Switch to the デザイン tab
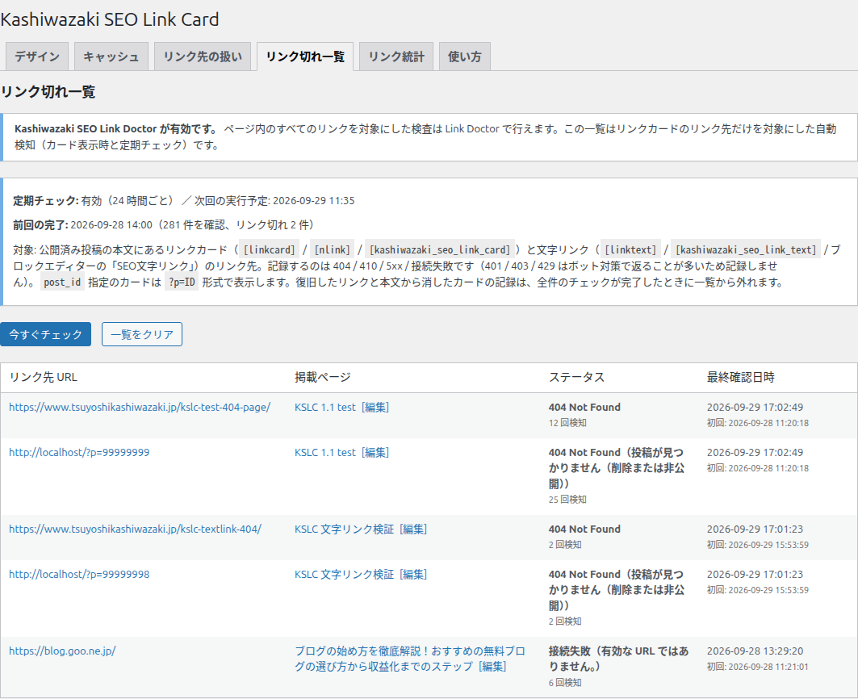Screen dimensions: 858x699 [x=36, y=57]
